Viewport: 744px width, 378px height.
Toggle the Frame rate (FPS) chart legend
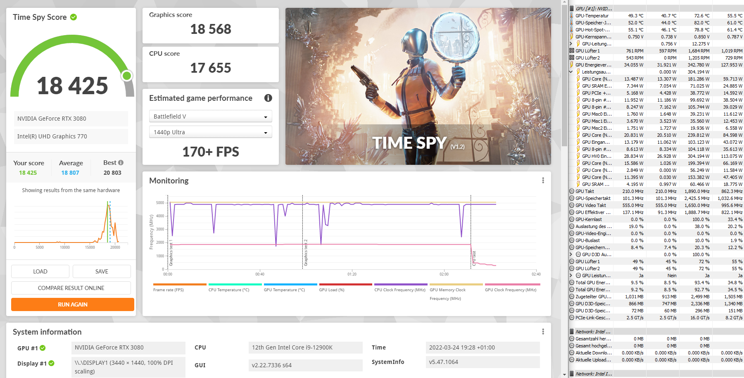179,288
